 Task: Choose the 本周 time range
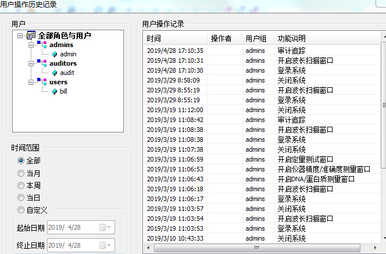click(x=22, y=185)
